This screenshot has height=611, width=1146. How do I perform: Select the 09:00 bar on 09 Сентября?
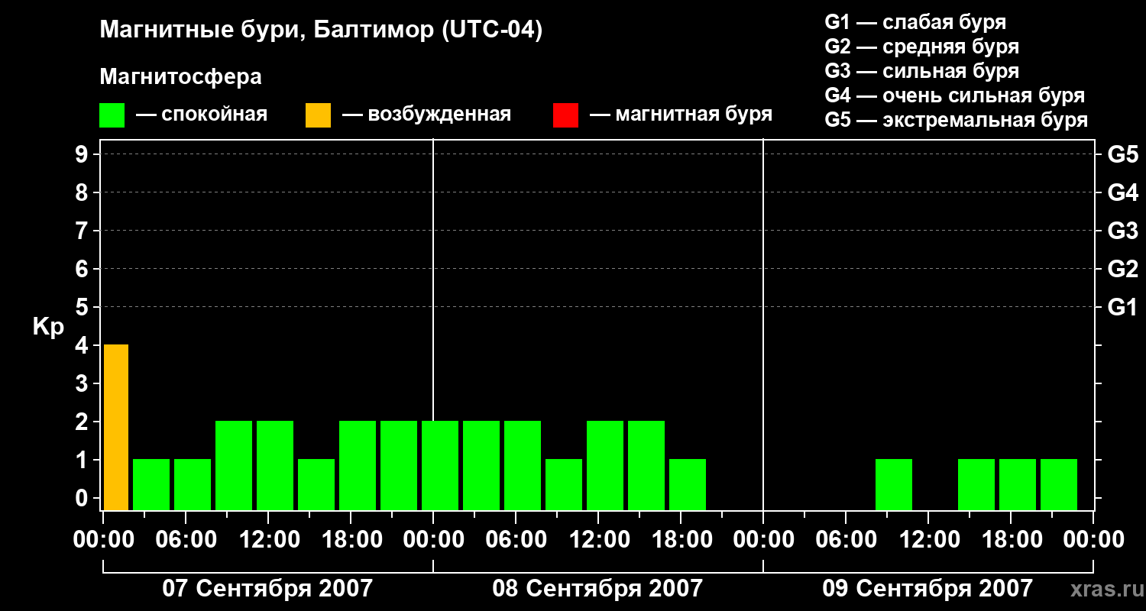pyautogui.click(x=894, y=484)
